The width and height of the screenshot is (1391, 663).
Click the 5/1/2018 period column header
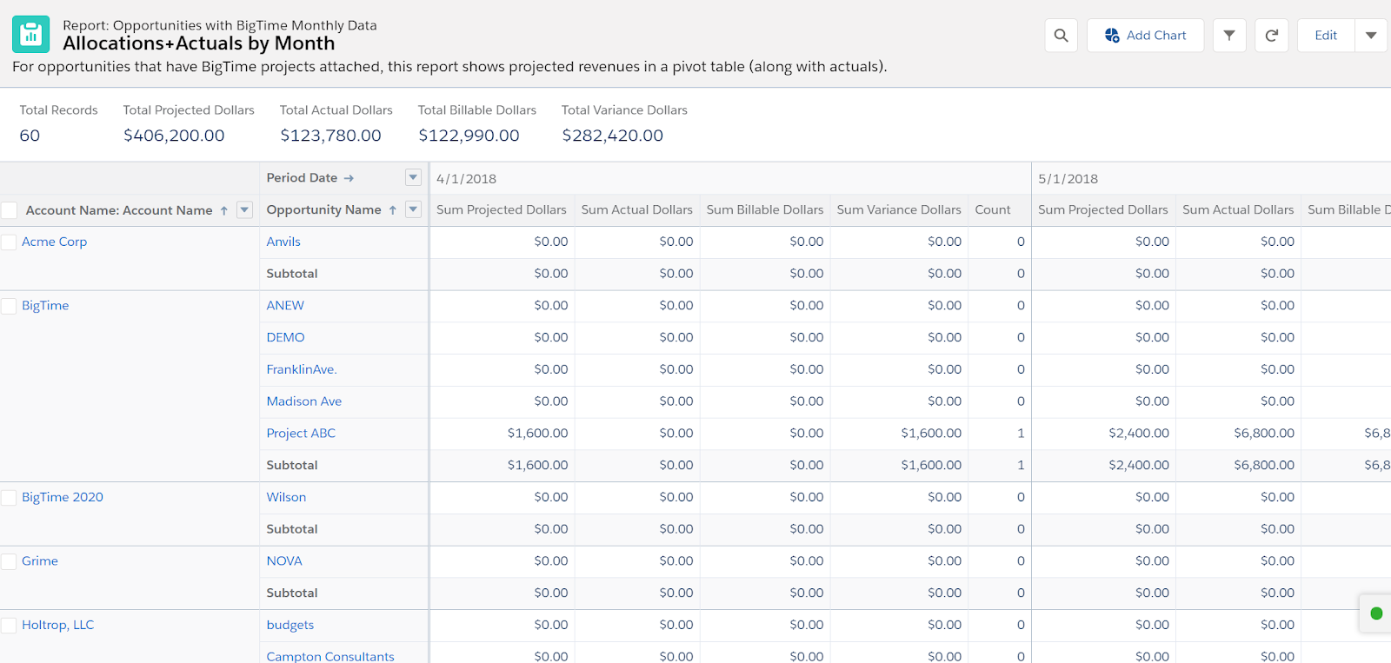pyautogui.click(x=1068, y=179)
